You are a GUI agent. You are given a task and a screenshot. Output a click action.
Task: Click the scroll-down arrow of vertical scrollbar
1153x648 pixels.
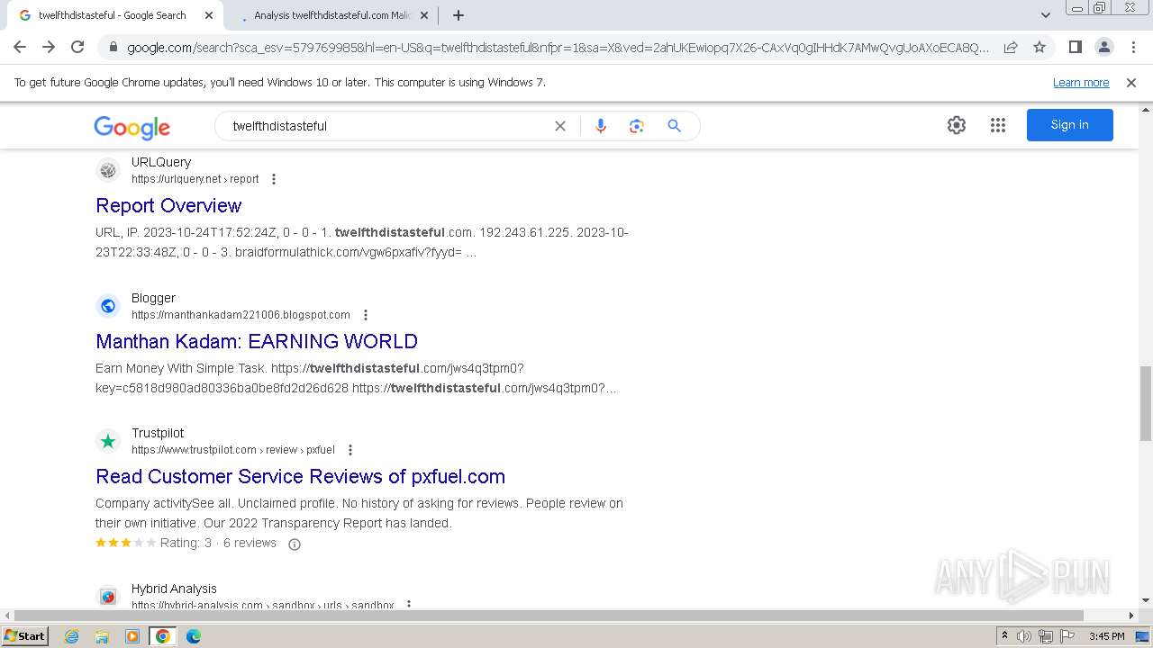1145,600
